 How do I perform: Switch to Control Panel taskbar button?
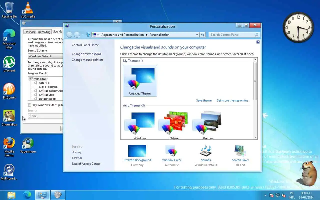(42, 195)
